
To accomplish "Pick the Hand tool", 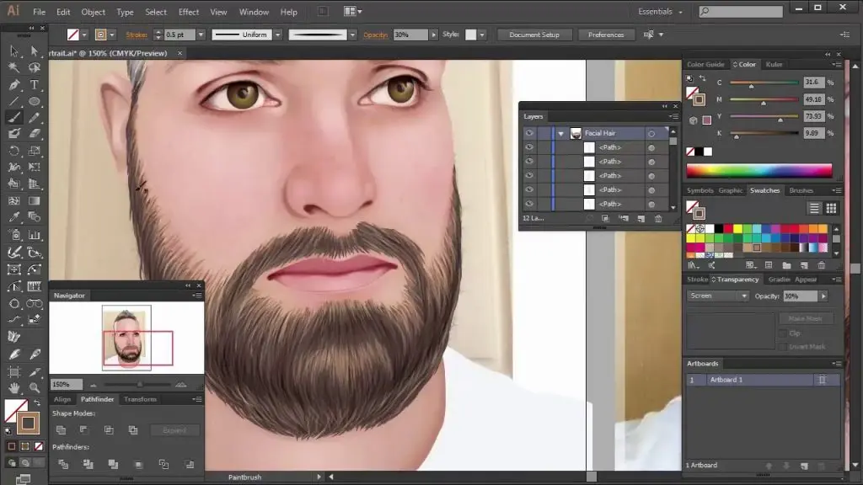I will (x=14, y=387).
